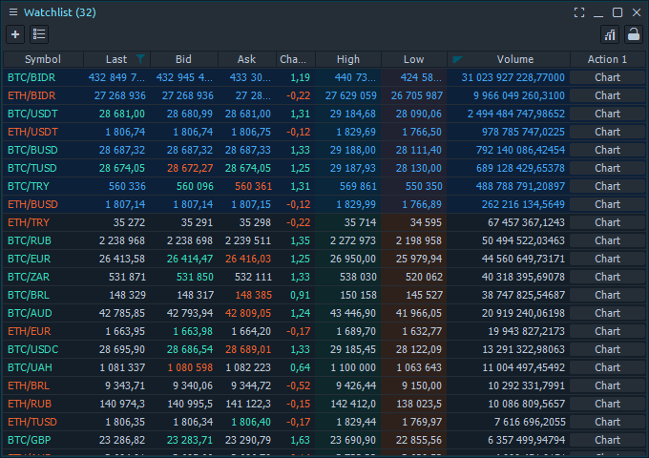Click the Watchlist (32) panel title

(60, 12)
